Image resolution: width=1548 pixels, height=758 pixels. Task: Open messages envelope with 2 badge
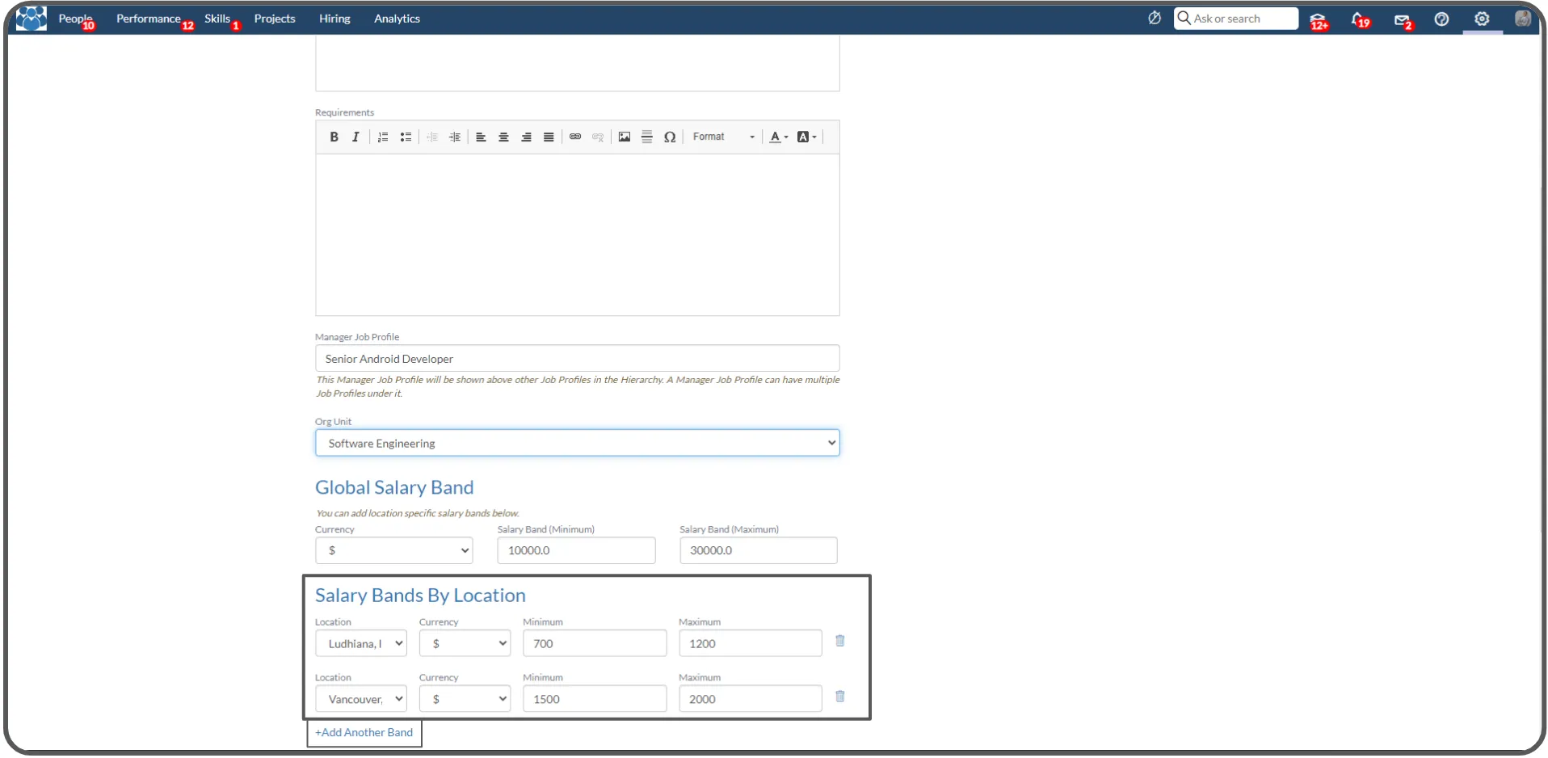pos(1403,21)
